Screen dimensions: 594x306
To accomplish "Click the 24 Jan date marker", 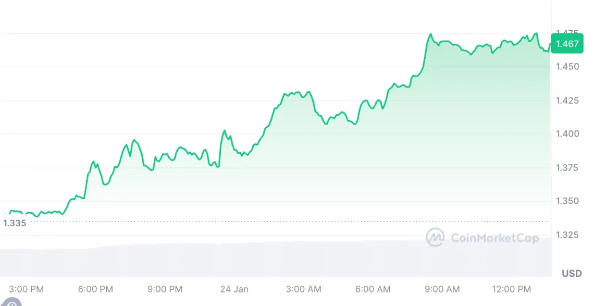I will (x=234, y=289).
